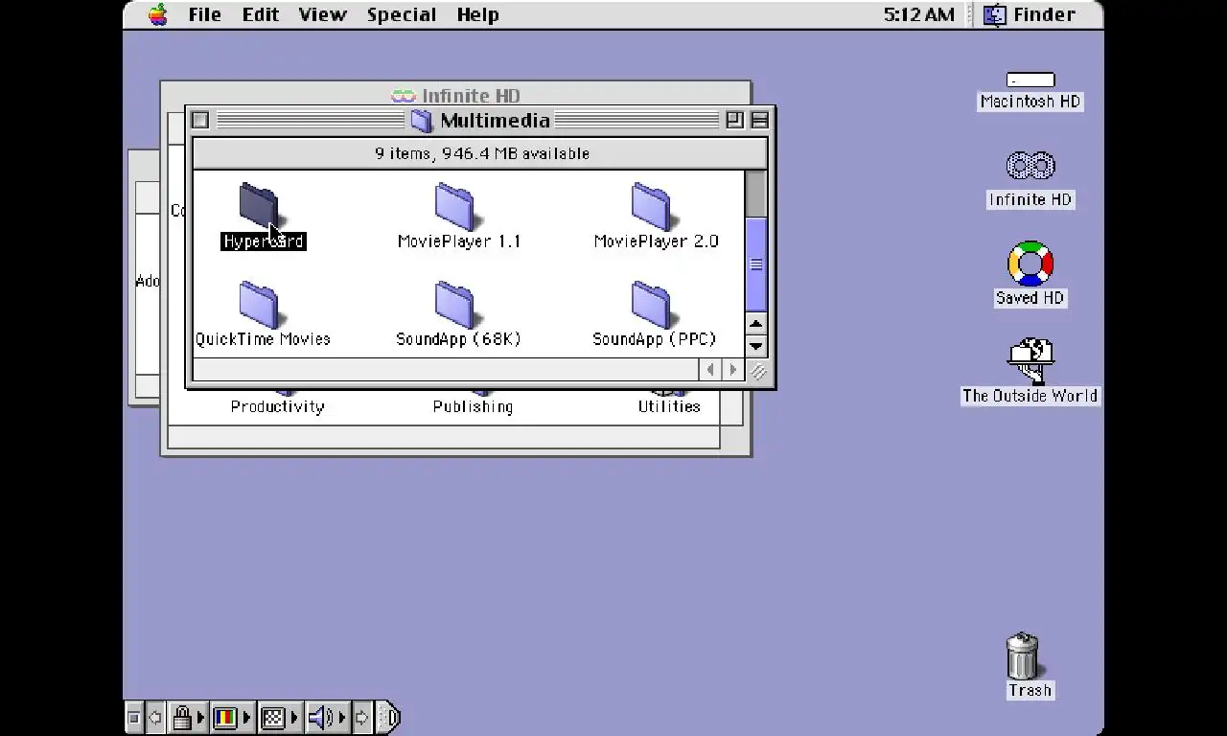Select the SoundApp (68K) folder
Screen dimensions: 1227x736
(455, 304)
